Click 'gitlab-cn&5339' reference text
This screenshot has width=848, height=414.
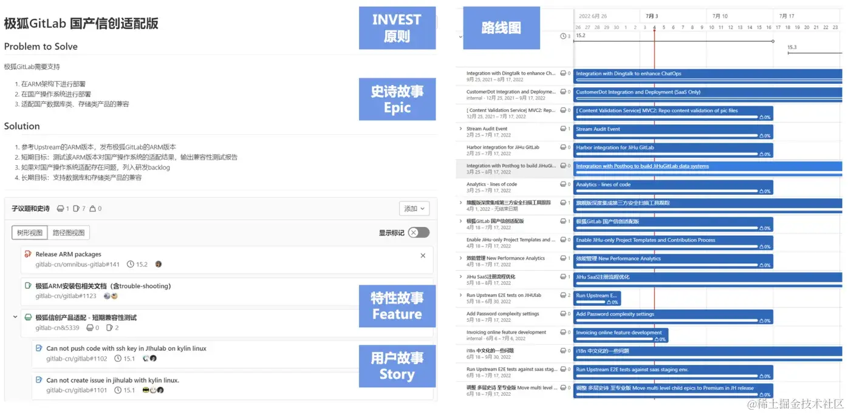[x=57, y=328]
